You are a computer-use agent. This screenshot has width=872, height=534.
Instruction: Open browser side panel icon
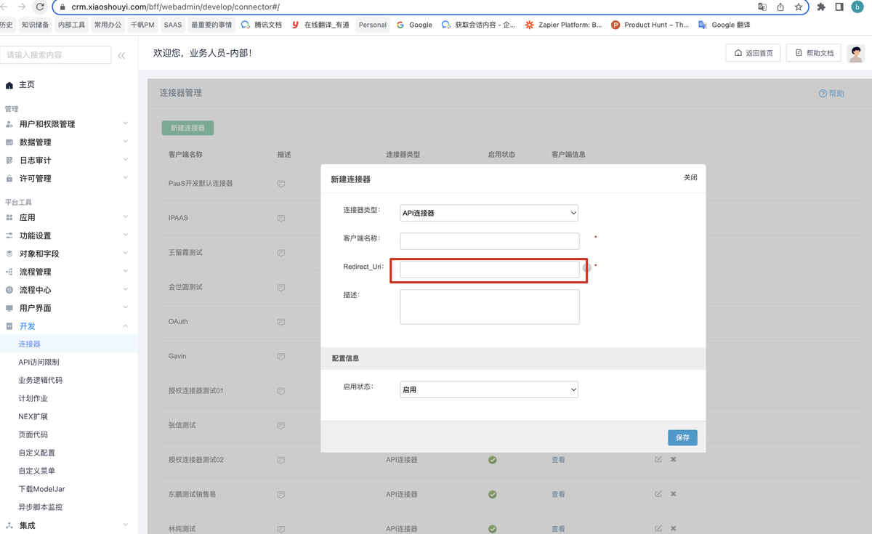[839, 7]
